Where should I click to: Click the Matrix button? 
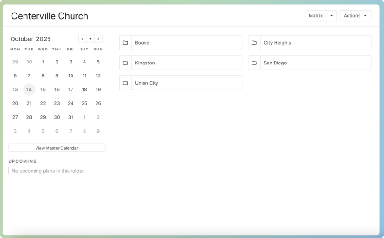[x=315, y=16]
